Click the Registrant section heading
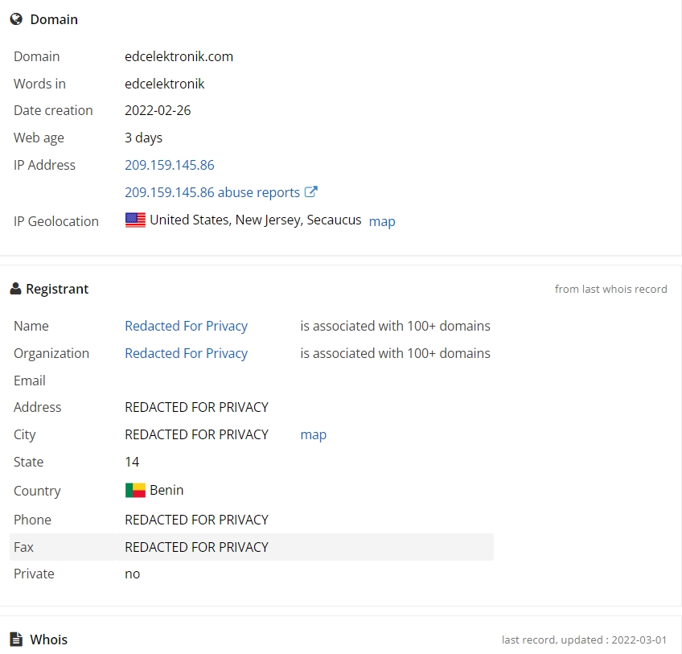This screenshot has width=682, height=654. (x=57, y=289)
